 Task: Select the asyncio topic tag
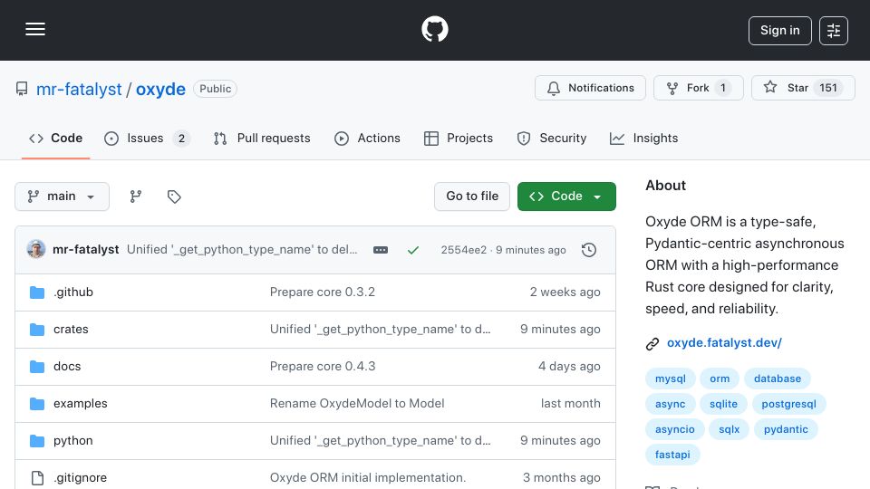674,429
